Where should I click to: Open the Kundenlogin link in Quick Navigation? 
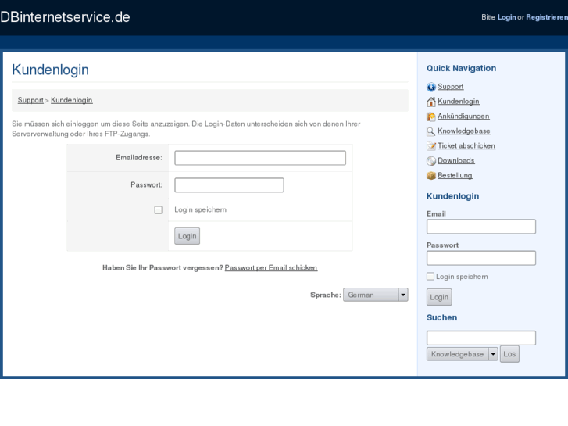(x=459, y=102)
